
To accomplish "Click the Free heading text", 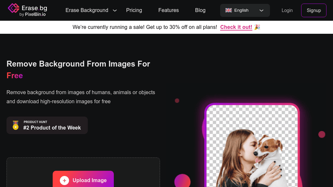I will point(15,75).
